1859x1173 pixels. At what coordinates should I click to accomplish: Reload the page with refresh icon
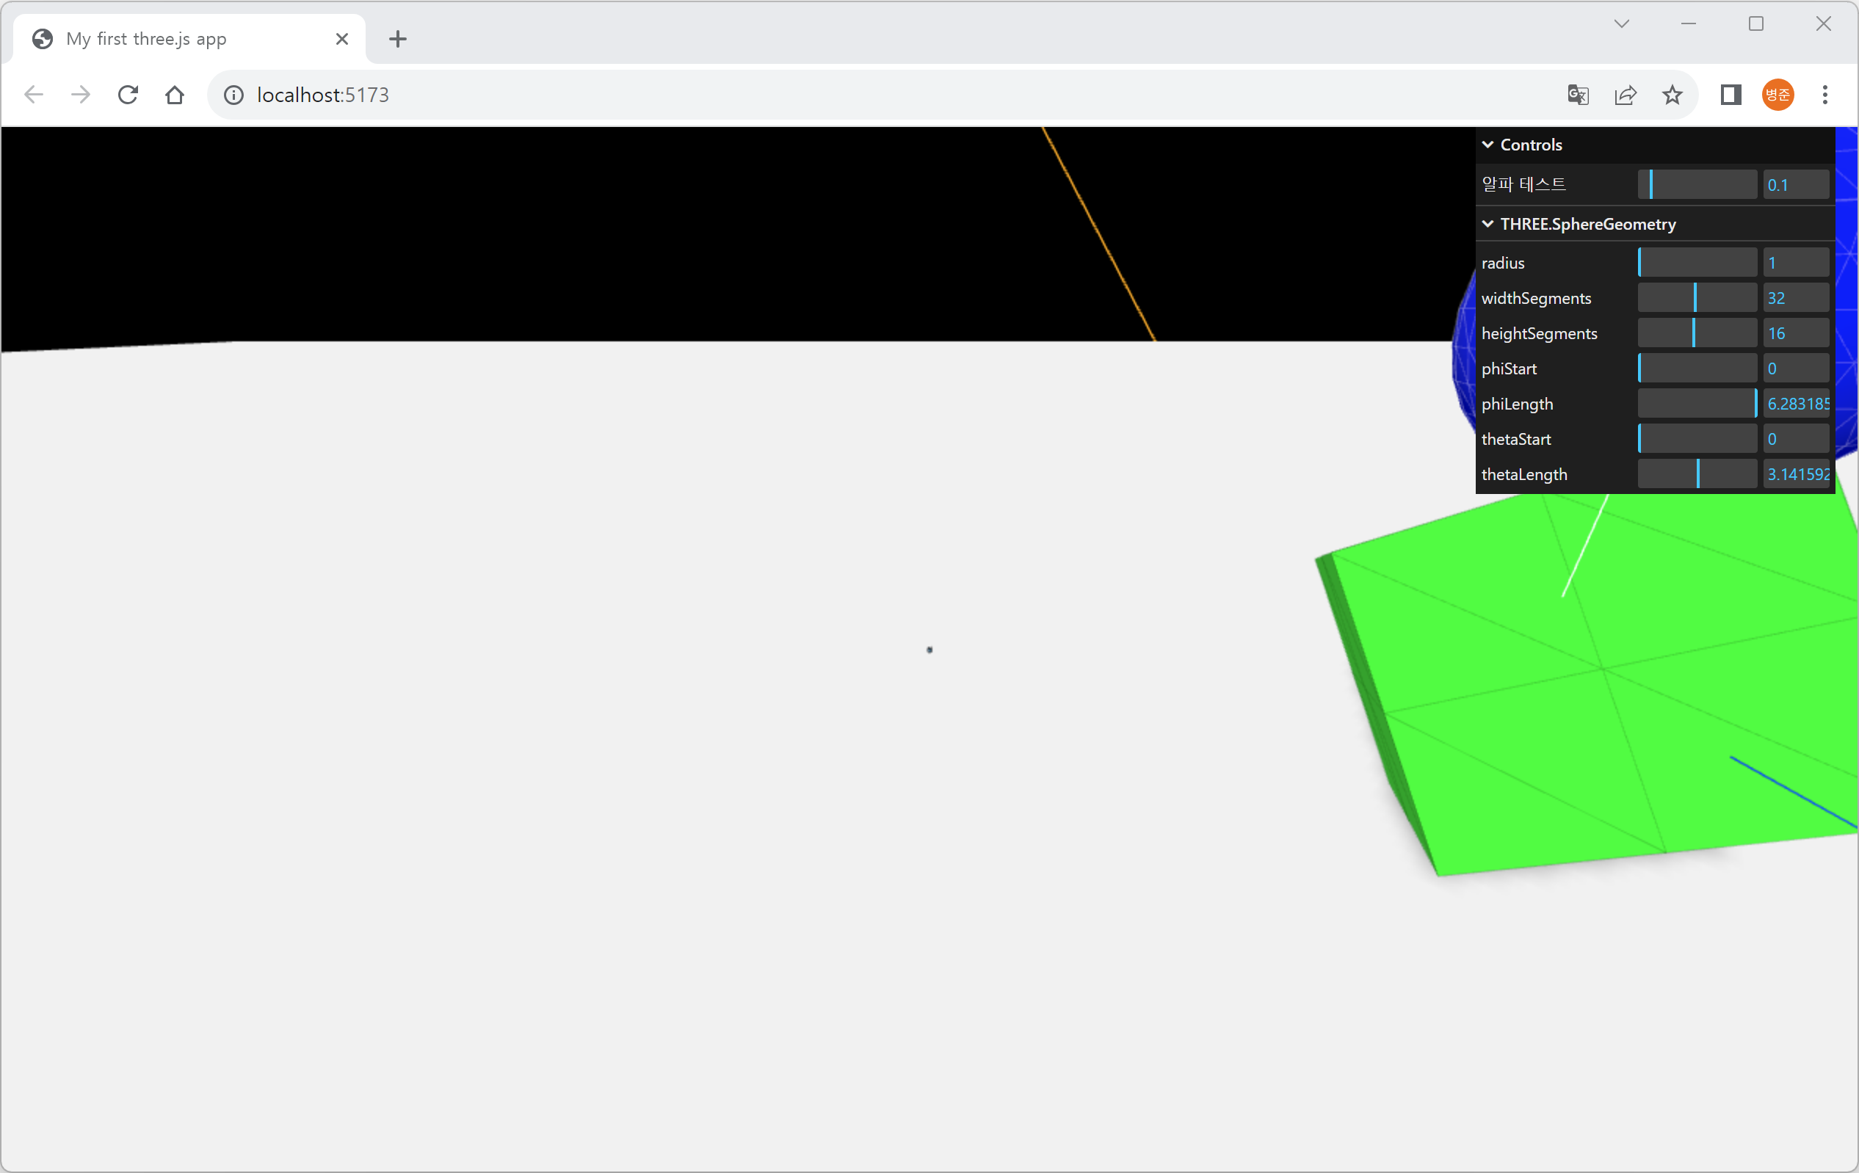click(x=128, y=95)
